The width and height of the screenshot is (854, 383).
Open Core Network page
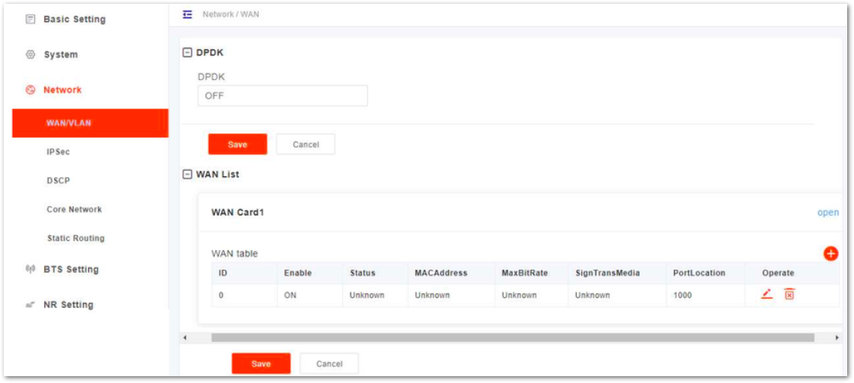pos(74,209)
